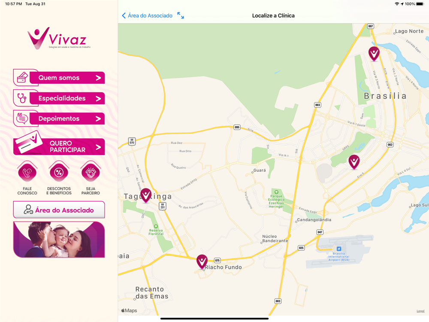Select the clinic pin south of Brasília
This screenshot has height=322, width=429.
click(354, 162)
